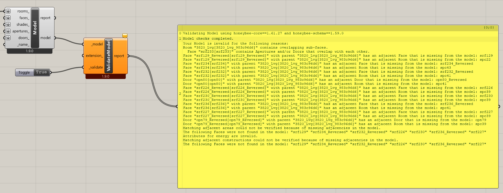Click the flatten arrow icon beside faces_
The image size is (503, 193).
click(8, 18)
